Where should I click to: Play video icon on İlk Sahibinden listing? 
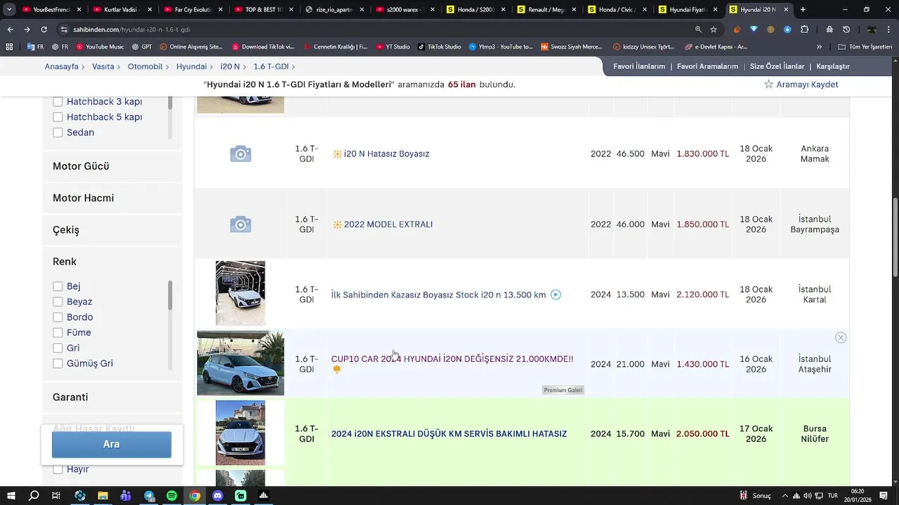point(556,295)
